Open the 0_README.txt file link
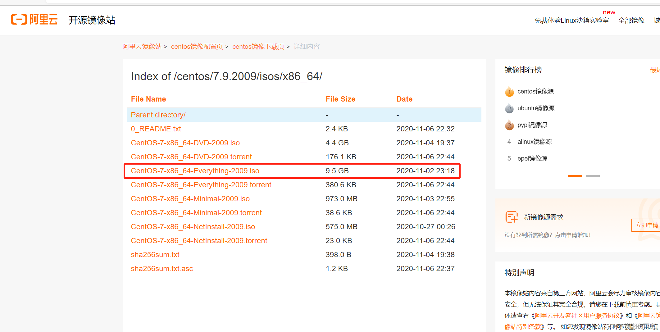Image resolution: width=660 pixels, height=332 pixels. (x=156, y=129)
